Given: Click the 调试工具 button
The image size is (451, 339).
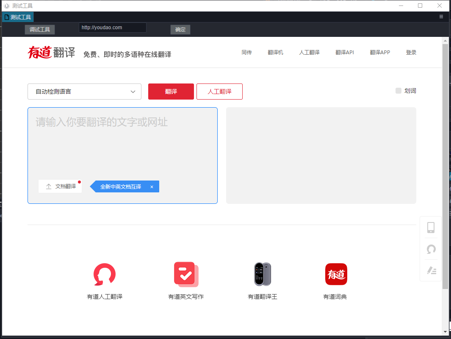Looking at the screenshot, I should [40, 29].
